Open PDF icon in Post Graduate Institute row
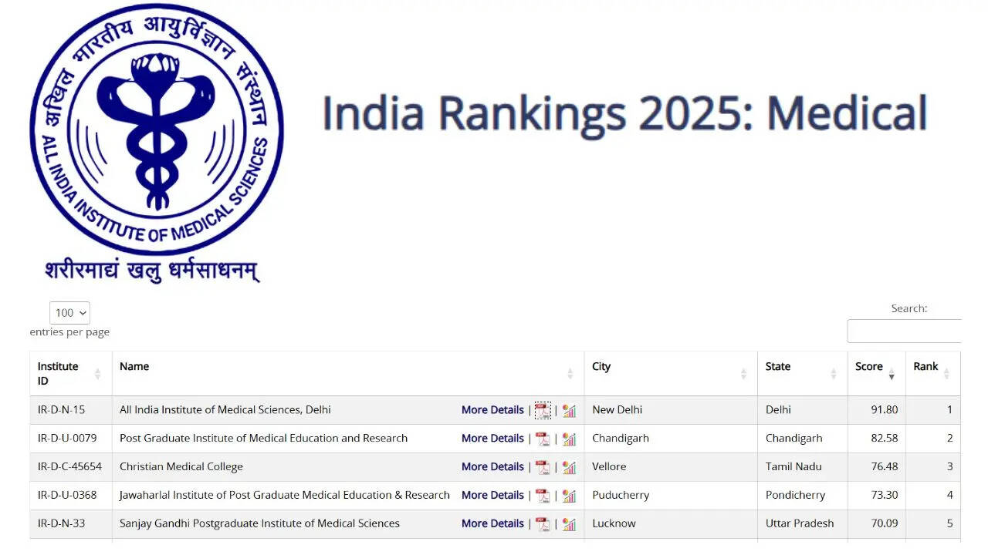Screen dimensions: 988x555 coord(543,439)
